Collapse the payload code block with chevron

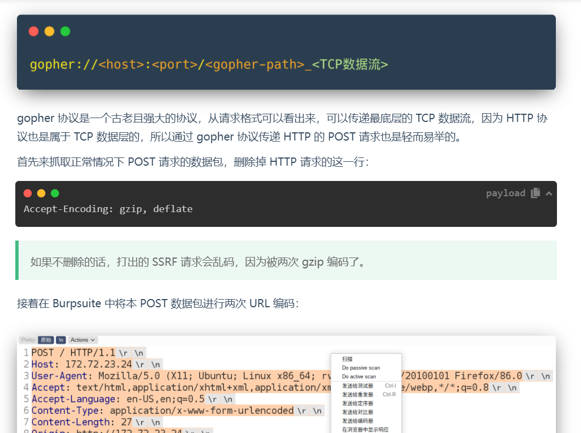(x=549, y=194)
